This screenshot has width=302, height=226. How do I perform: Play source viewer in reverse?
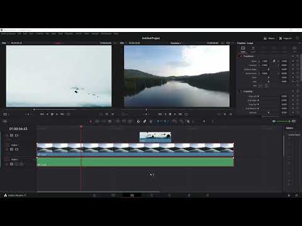click(47, 114)
